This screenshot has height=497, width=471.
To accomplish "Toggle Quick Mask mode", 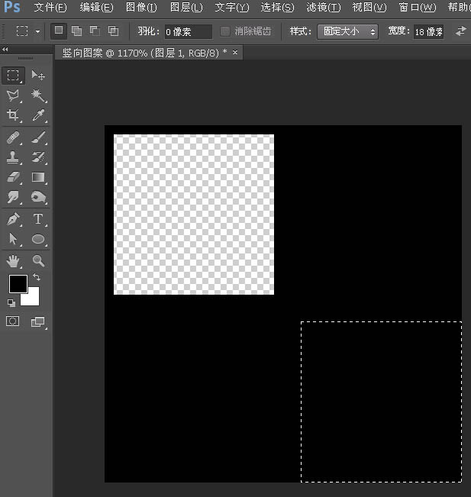I will point(13,321).
